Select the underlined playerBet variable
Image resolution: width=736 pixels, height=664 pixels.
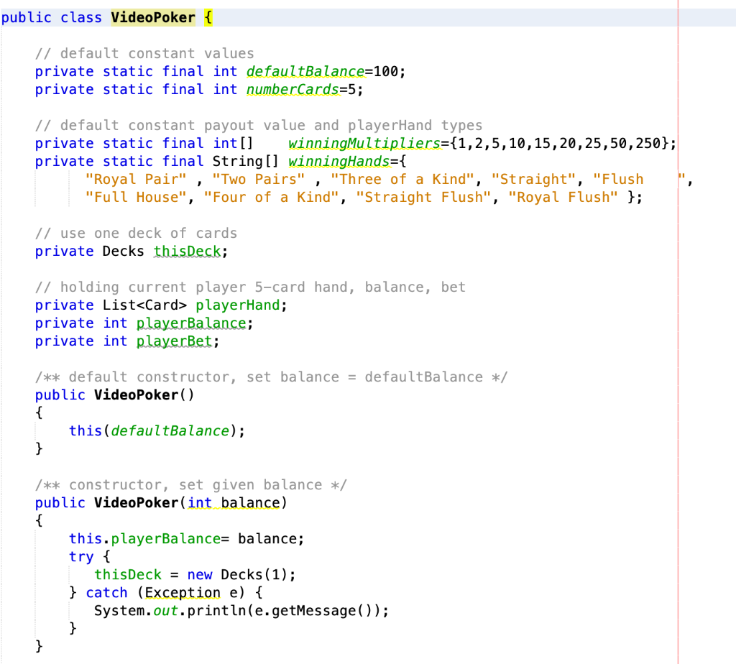pyautogui.click(x=174, y=341)
